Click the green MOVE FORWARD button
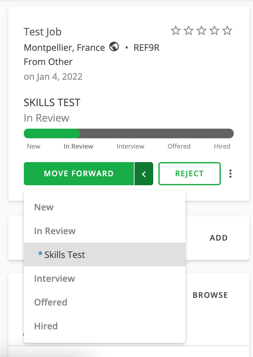The image size is (253, 357). click(79, 173)
